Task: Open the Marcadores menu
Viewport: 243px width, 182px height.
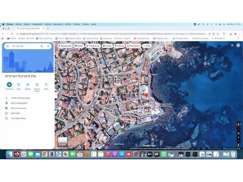Action: coord(58,24)
